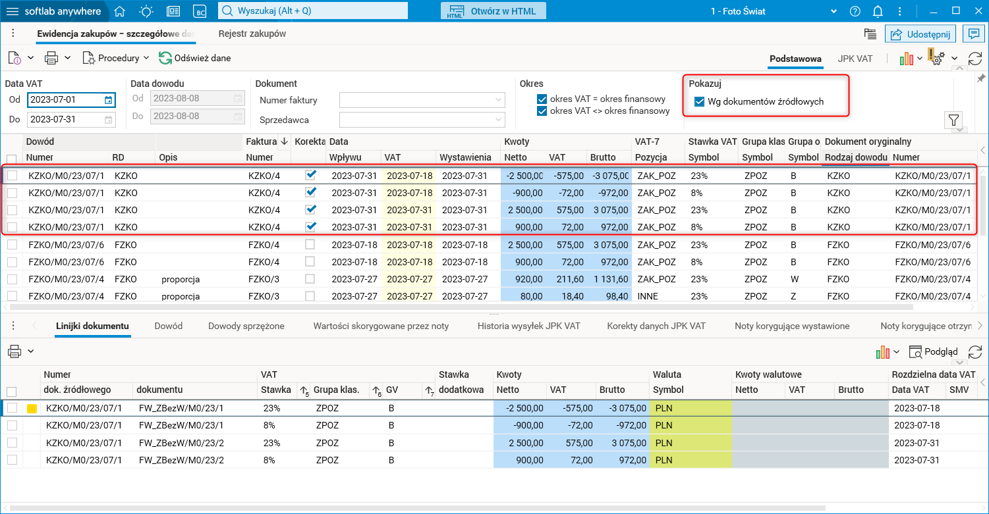
Task: Click the Otwórz w HTML button
Action: 492,11
